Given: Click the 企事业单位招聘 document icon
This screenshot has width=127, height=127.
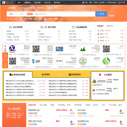Looking at the screenshot, I should click(11, 74).
